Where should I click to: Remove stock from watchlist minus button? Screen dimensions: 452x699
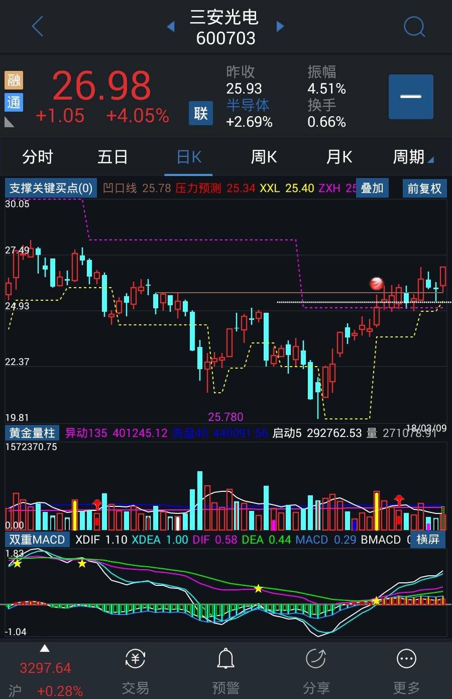coord(411,97)
